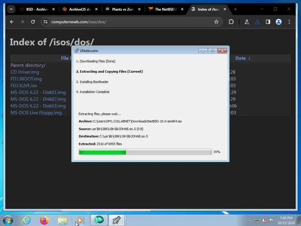301x226 pixels.
Task: Open the Extensions puzzle icon
Action: point(231,22)
